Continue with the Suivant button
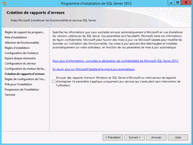 point(135,137)
